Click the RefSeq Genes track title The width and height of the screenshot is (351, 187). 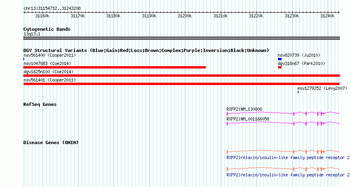point(40,104)
